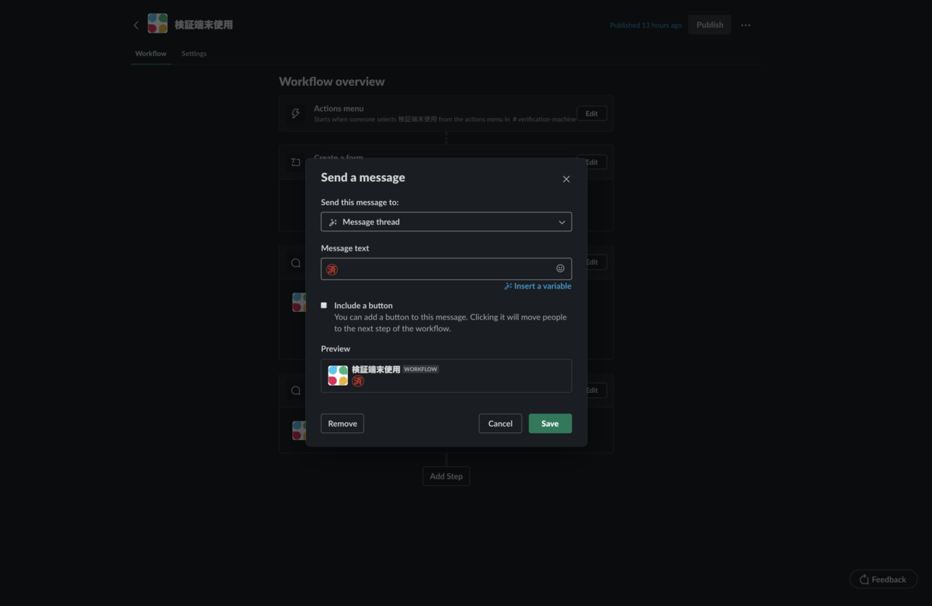
Task: Click the Create a form step icon
Action: pyautogui.click(x=296, y=162)
